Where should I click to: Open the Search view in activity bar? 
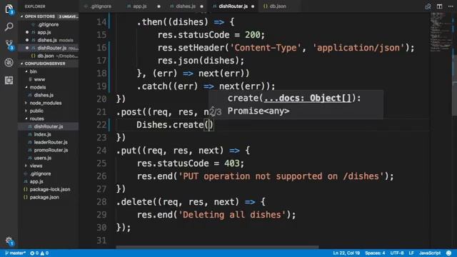coord(9,27)
